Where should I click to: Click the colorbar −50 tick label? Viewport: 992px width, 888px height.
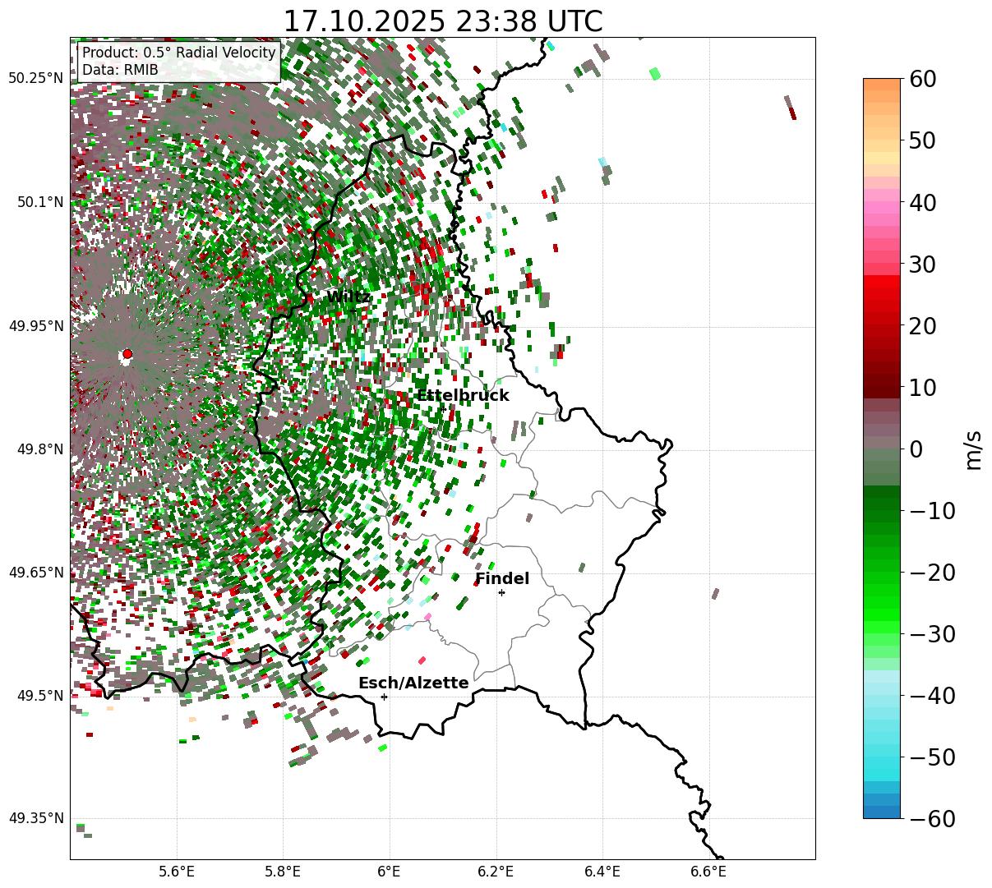coord(932,757)
